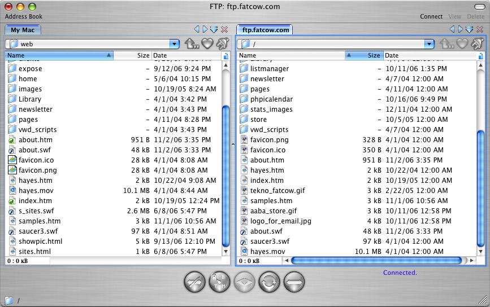Switch to the ftp.fatcow.com tab
The width and height of the screenshot is (490, 307).
click(265, 30)
